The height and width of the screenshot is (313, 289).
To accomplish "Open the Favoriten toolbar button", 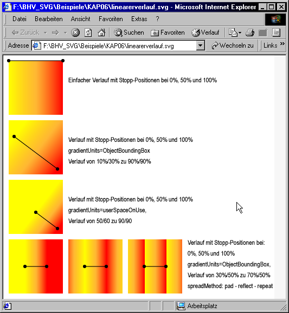I will click(x=168, y=32).
